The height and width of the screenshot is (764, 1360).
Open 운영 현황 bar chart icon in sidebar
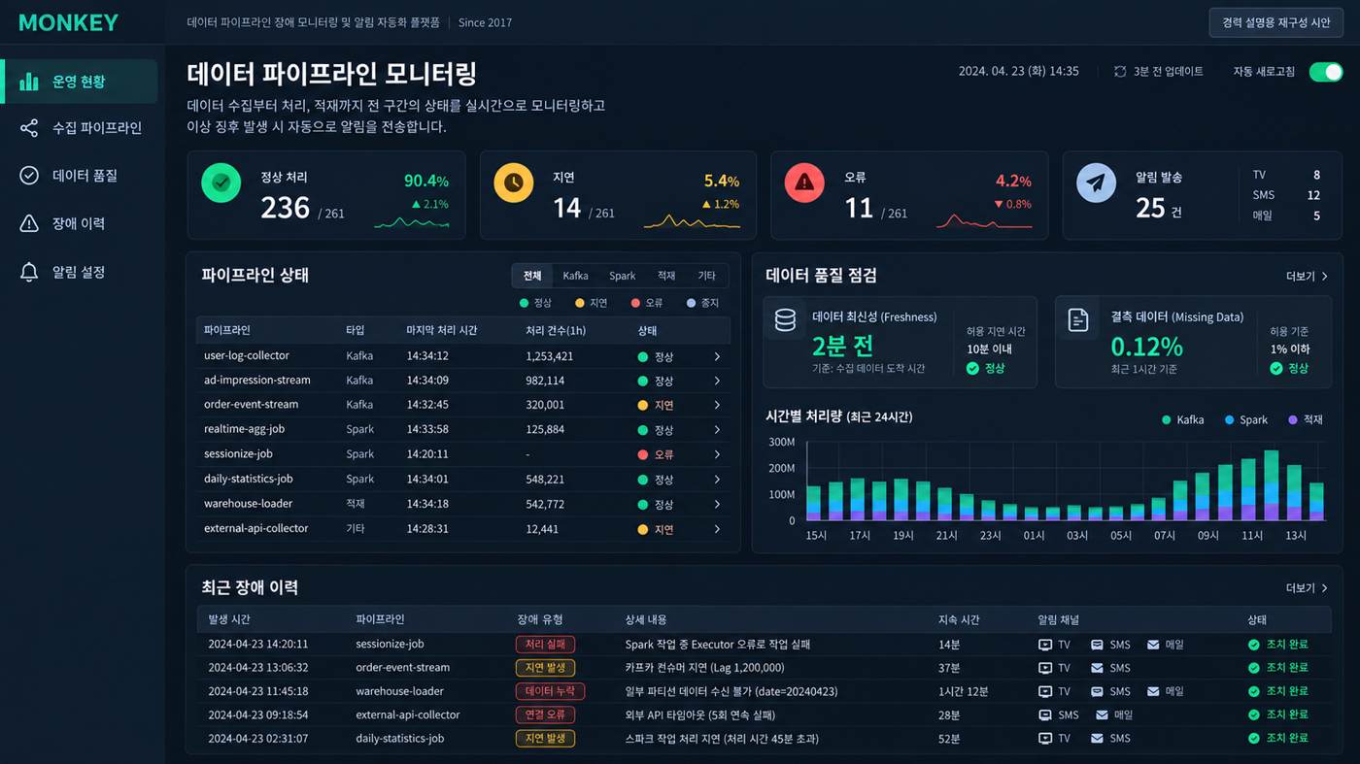point(29,82)
